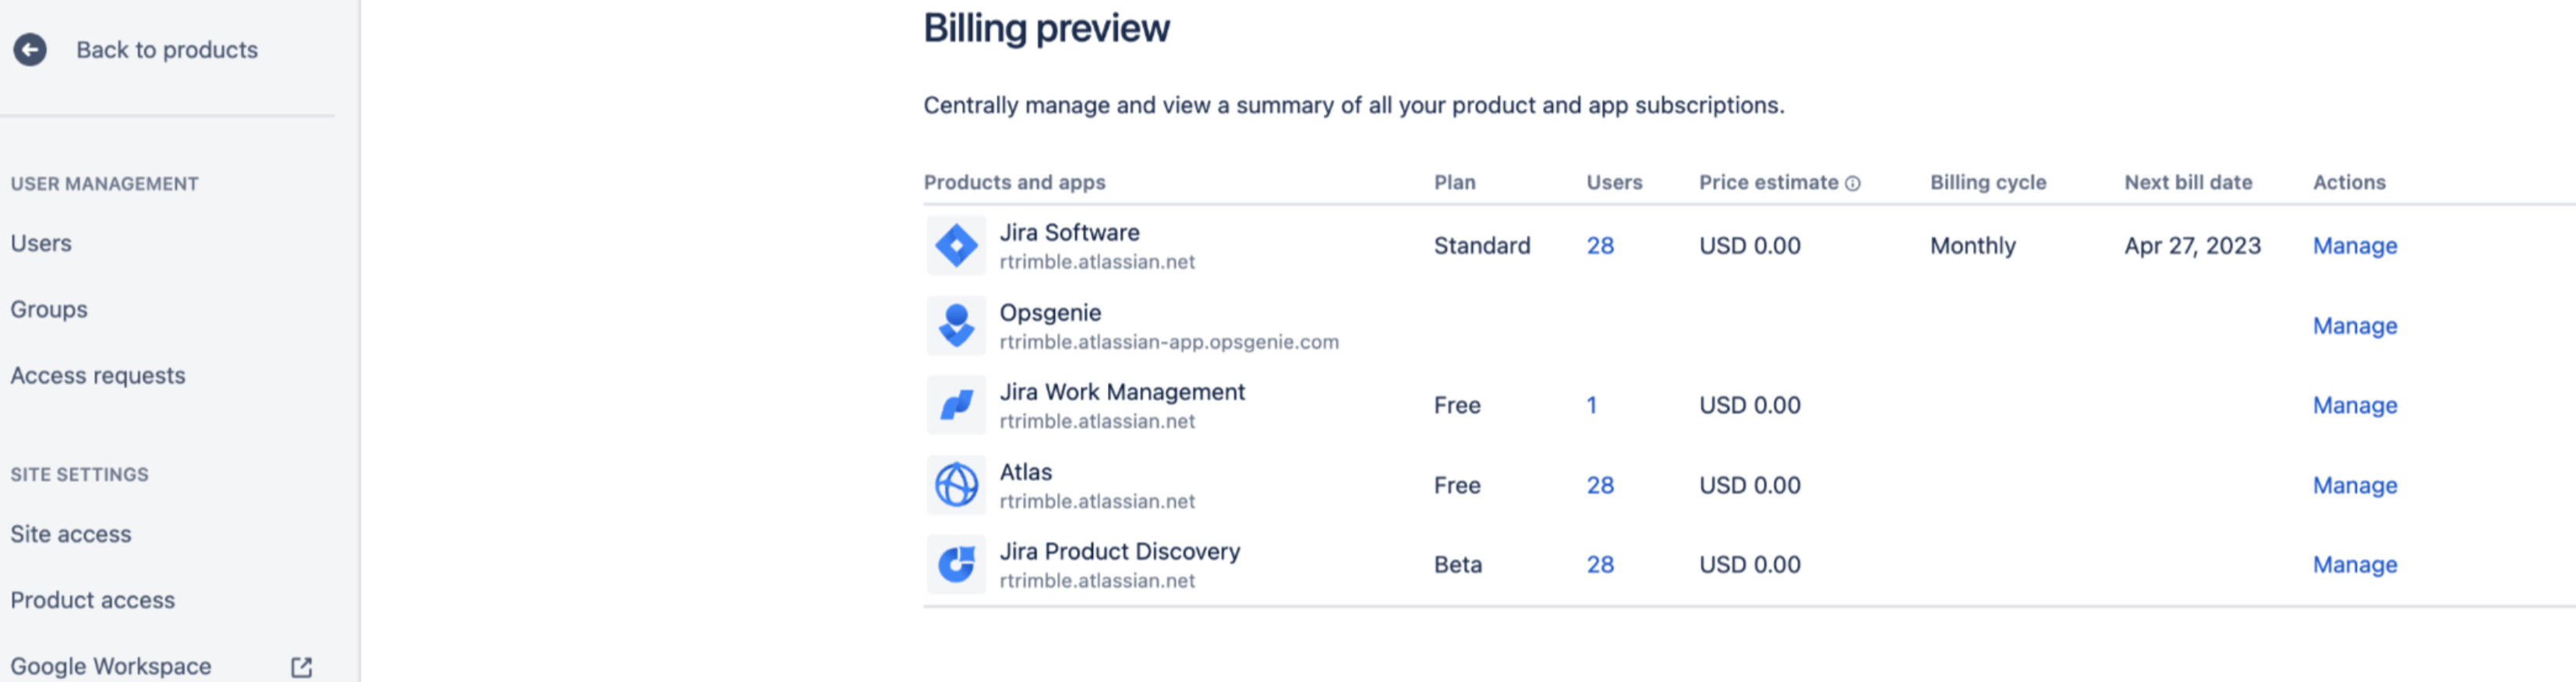Open Jira Work Management's 1 user link

click(x=1591, y=406)
